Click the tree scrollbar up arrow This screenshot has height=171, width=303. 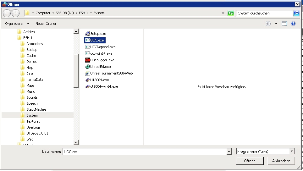pyautogui.click(x=76, y=31)
